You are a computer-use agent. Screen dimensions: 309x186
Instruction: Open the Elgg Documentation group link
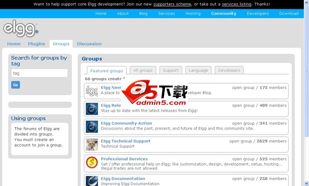point(123,178)
